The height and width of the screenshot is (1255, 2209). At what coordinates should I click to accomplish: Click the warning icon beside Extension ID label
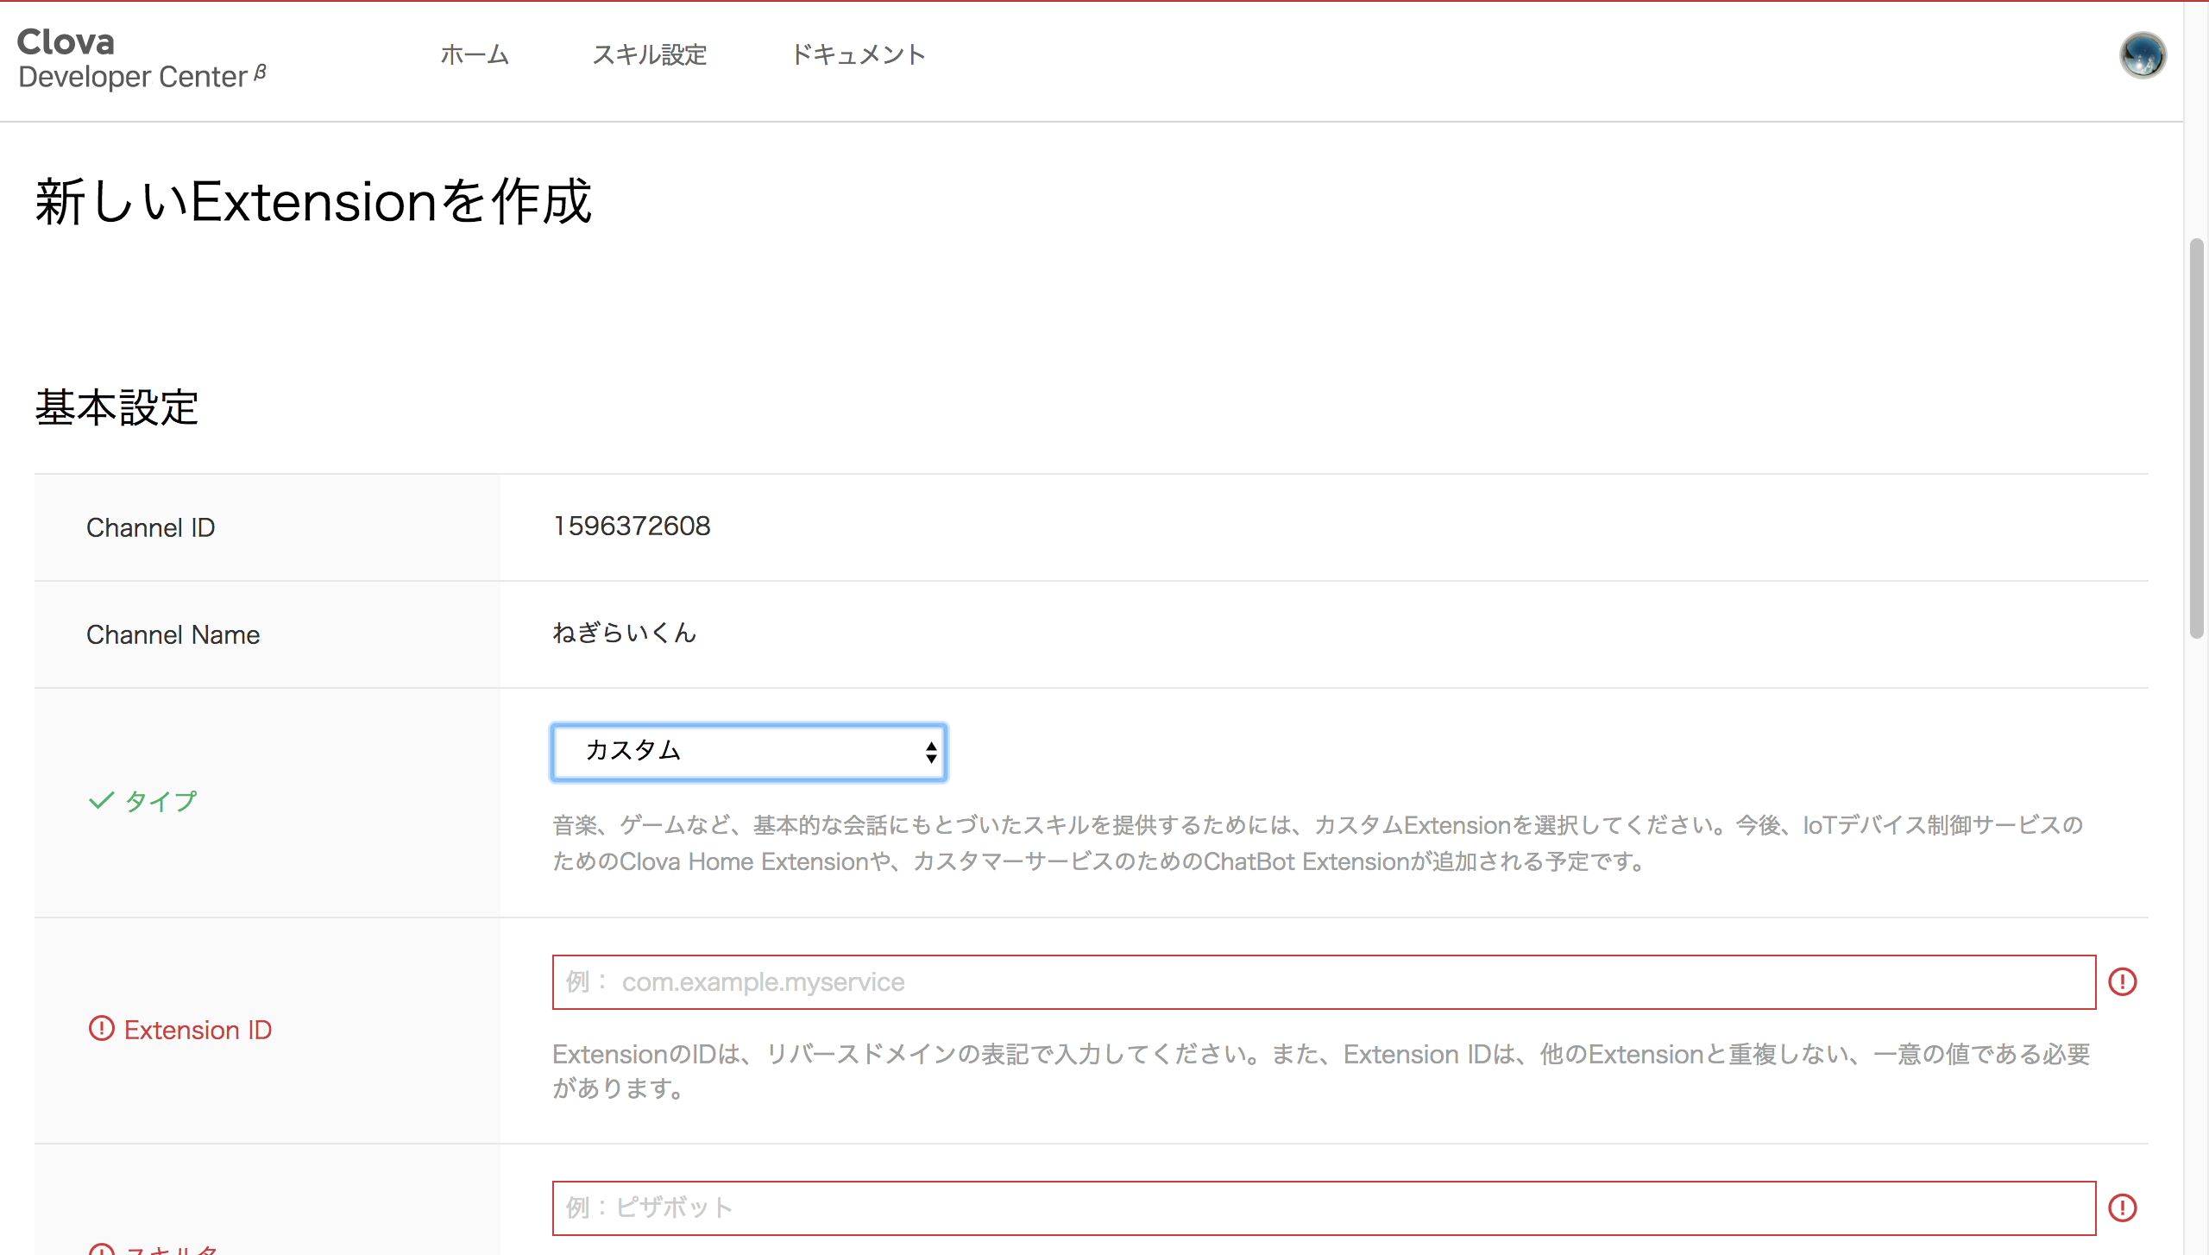coord(102,1029)
